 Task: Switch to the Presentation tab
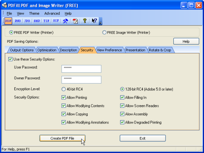(x=135, y=50)
